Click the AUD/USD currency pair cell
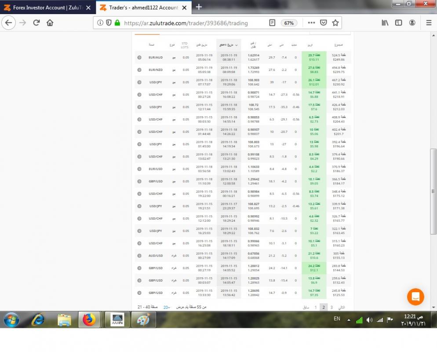Screen dimensions: 437x352 [156, 256]
